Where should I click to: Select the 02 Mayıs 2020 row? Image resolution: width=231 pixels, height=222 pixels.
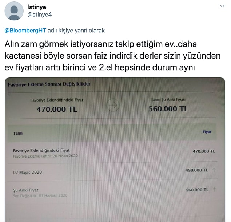113,172
